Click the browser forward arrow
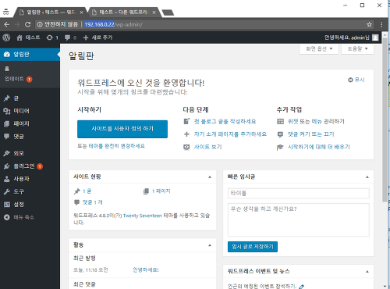Viewport: 390px width, 289px height. click(17, 24)
